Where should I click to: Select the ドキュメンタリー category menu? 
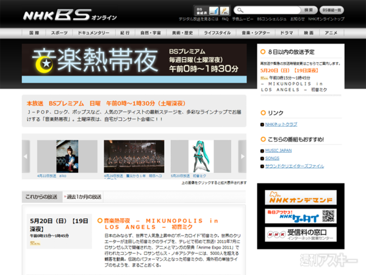[93, 33]
